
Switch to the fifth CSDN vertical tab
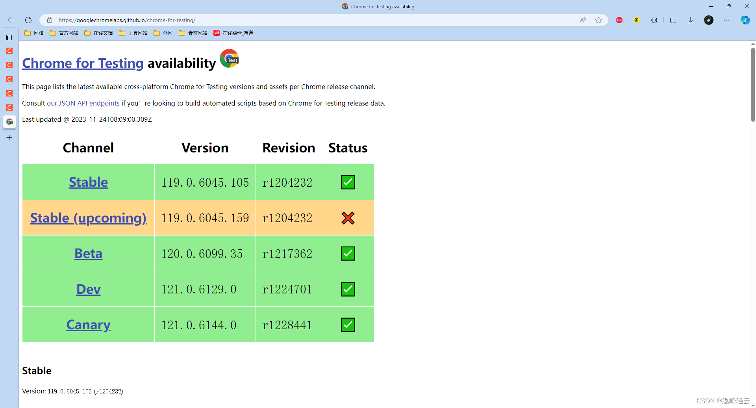(x=9, y=108)
